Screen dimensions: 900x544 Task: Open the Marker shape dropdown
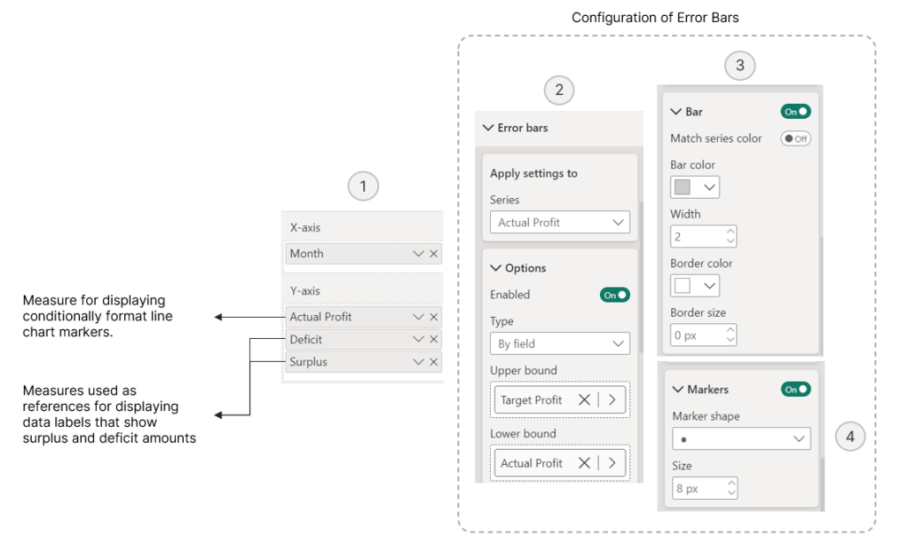[x=740, y=438]
